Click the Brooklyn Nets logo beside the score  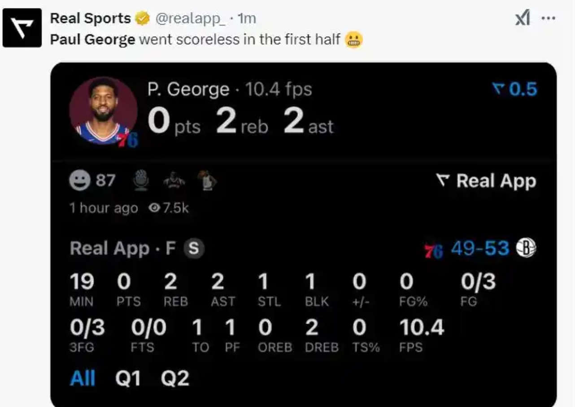[526, 248]
